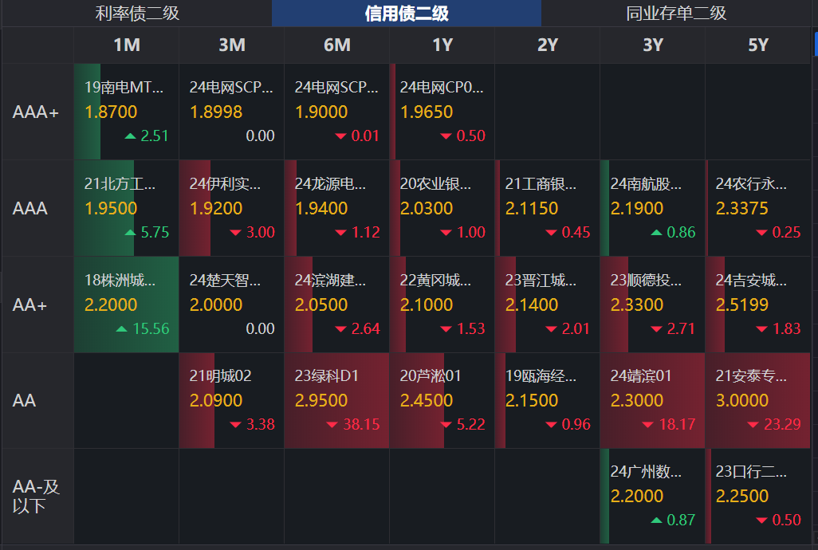Click the 2Y maturity column header
This screenshot has width=818, height=550.
(548, 45)
